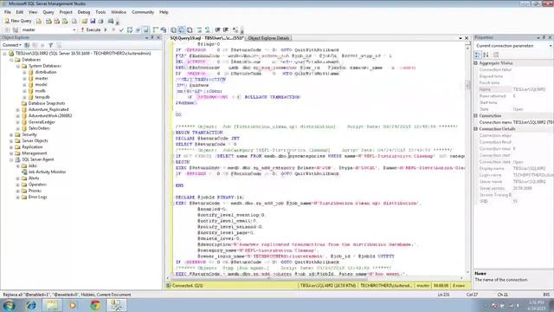Click the Property Pages icon in Properties

[496, 55]
